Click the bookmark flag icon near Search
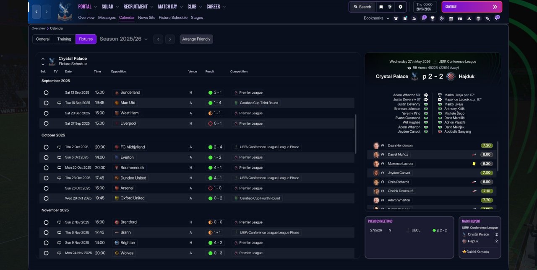Image resolution: width=537 pixels, height=270 pixels. point(381,7)
